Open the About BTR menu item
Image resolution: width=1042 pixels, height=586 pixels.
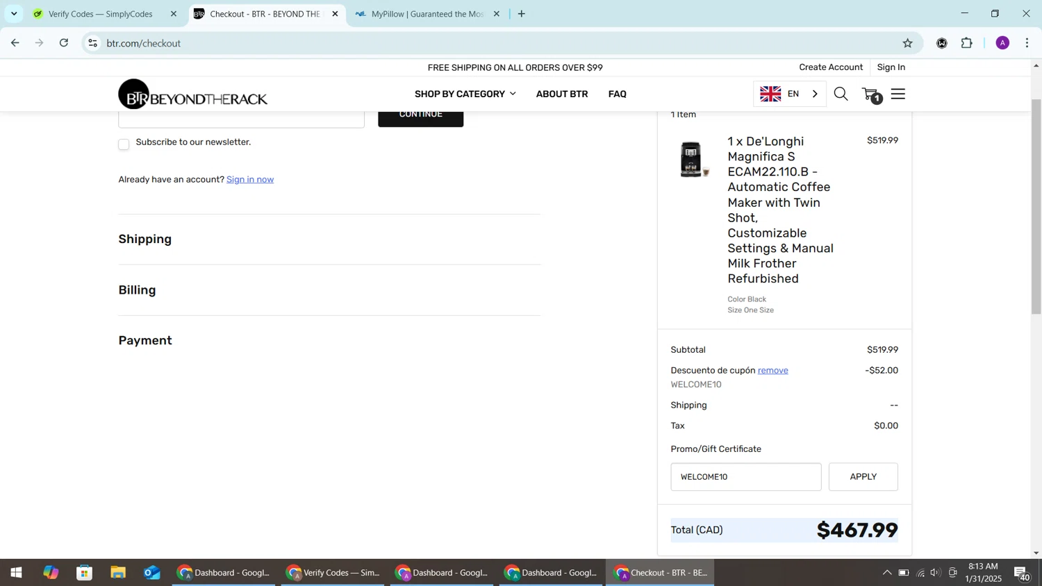coord(561,94)
